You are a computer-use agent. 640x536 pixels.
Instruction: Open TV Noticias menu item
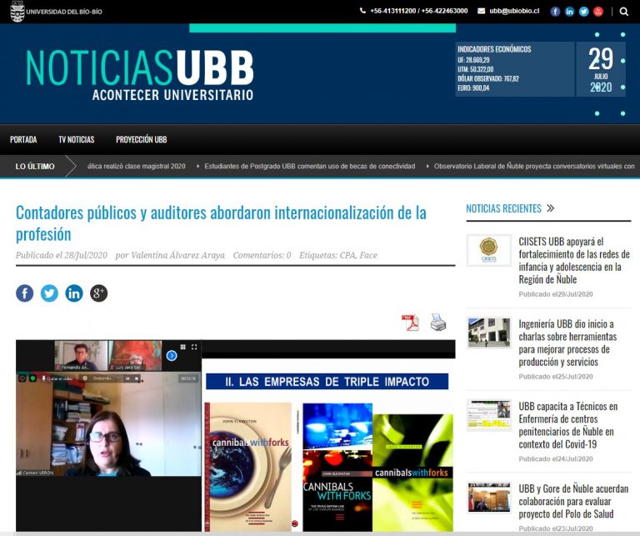(77, 139)
